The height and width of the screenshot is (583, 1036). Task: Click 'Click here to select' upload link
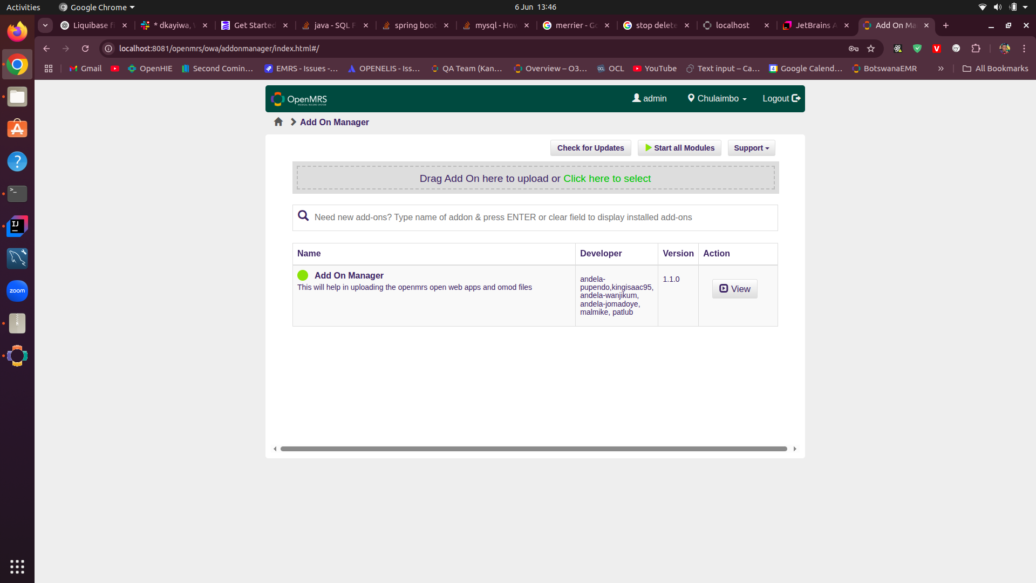coord(607,179)
